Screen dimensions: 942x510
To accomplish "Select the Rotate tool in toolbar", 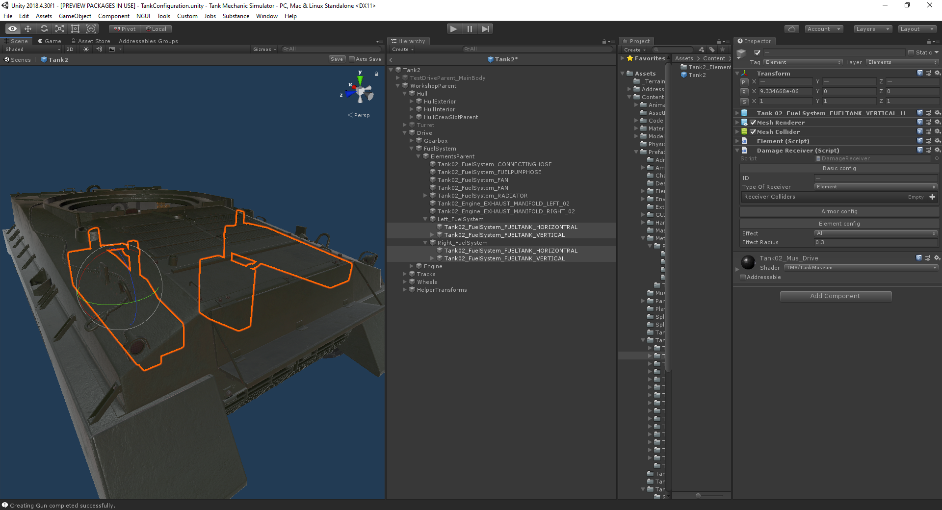I will click(44, 29).
